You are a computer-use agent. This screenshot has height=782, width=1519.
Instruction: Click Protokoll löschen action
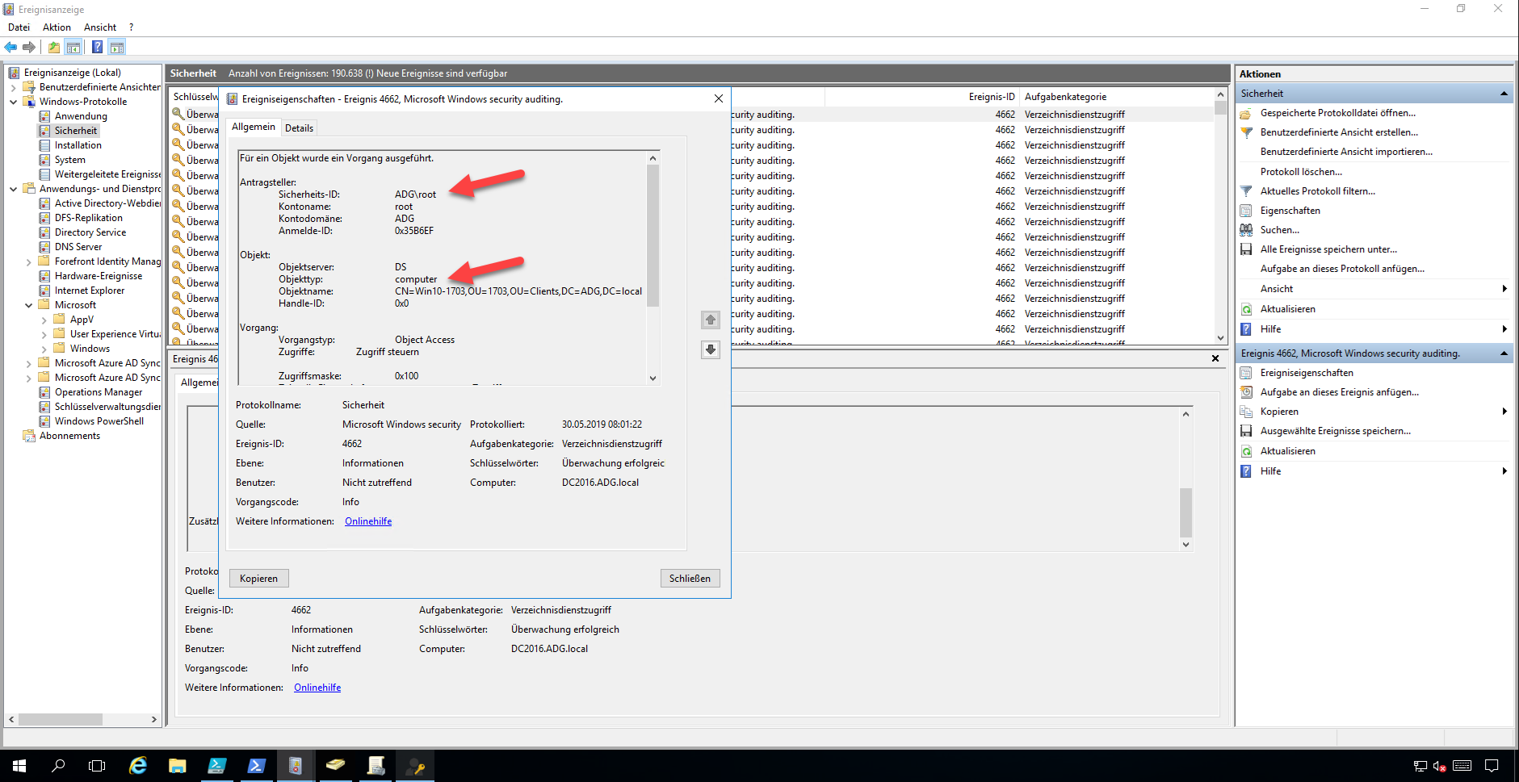[1301, 172]
